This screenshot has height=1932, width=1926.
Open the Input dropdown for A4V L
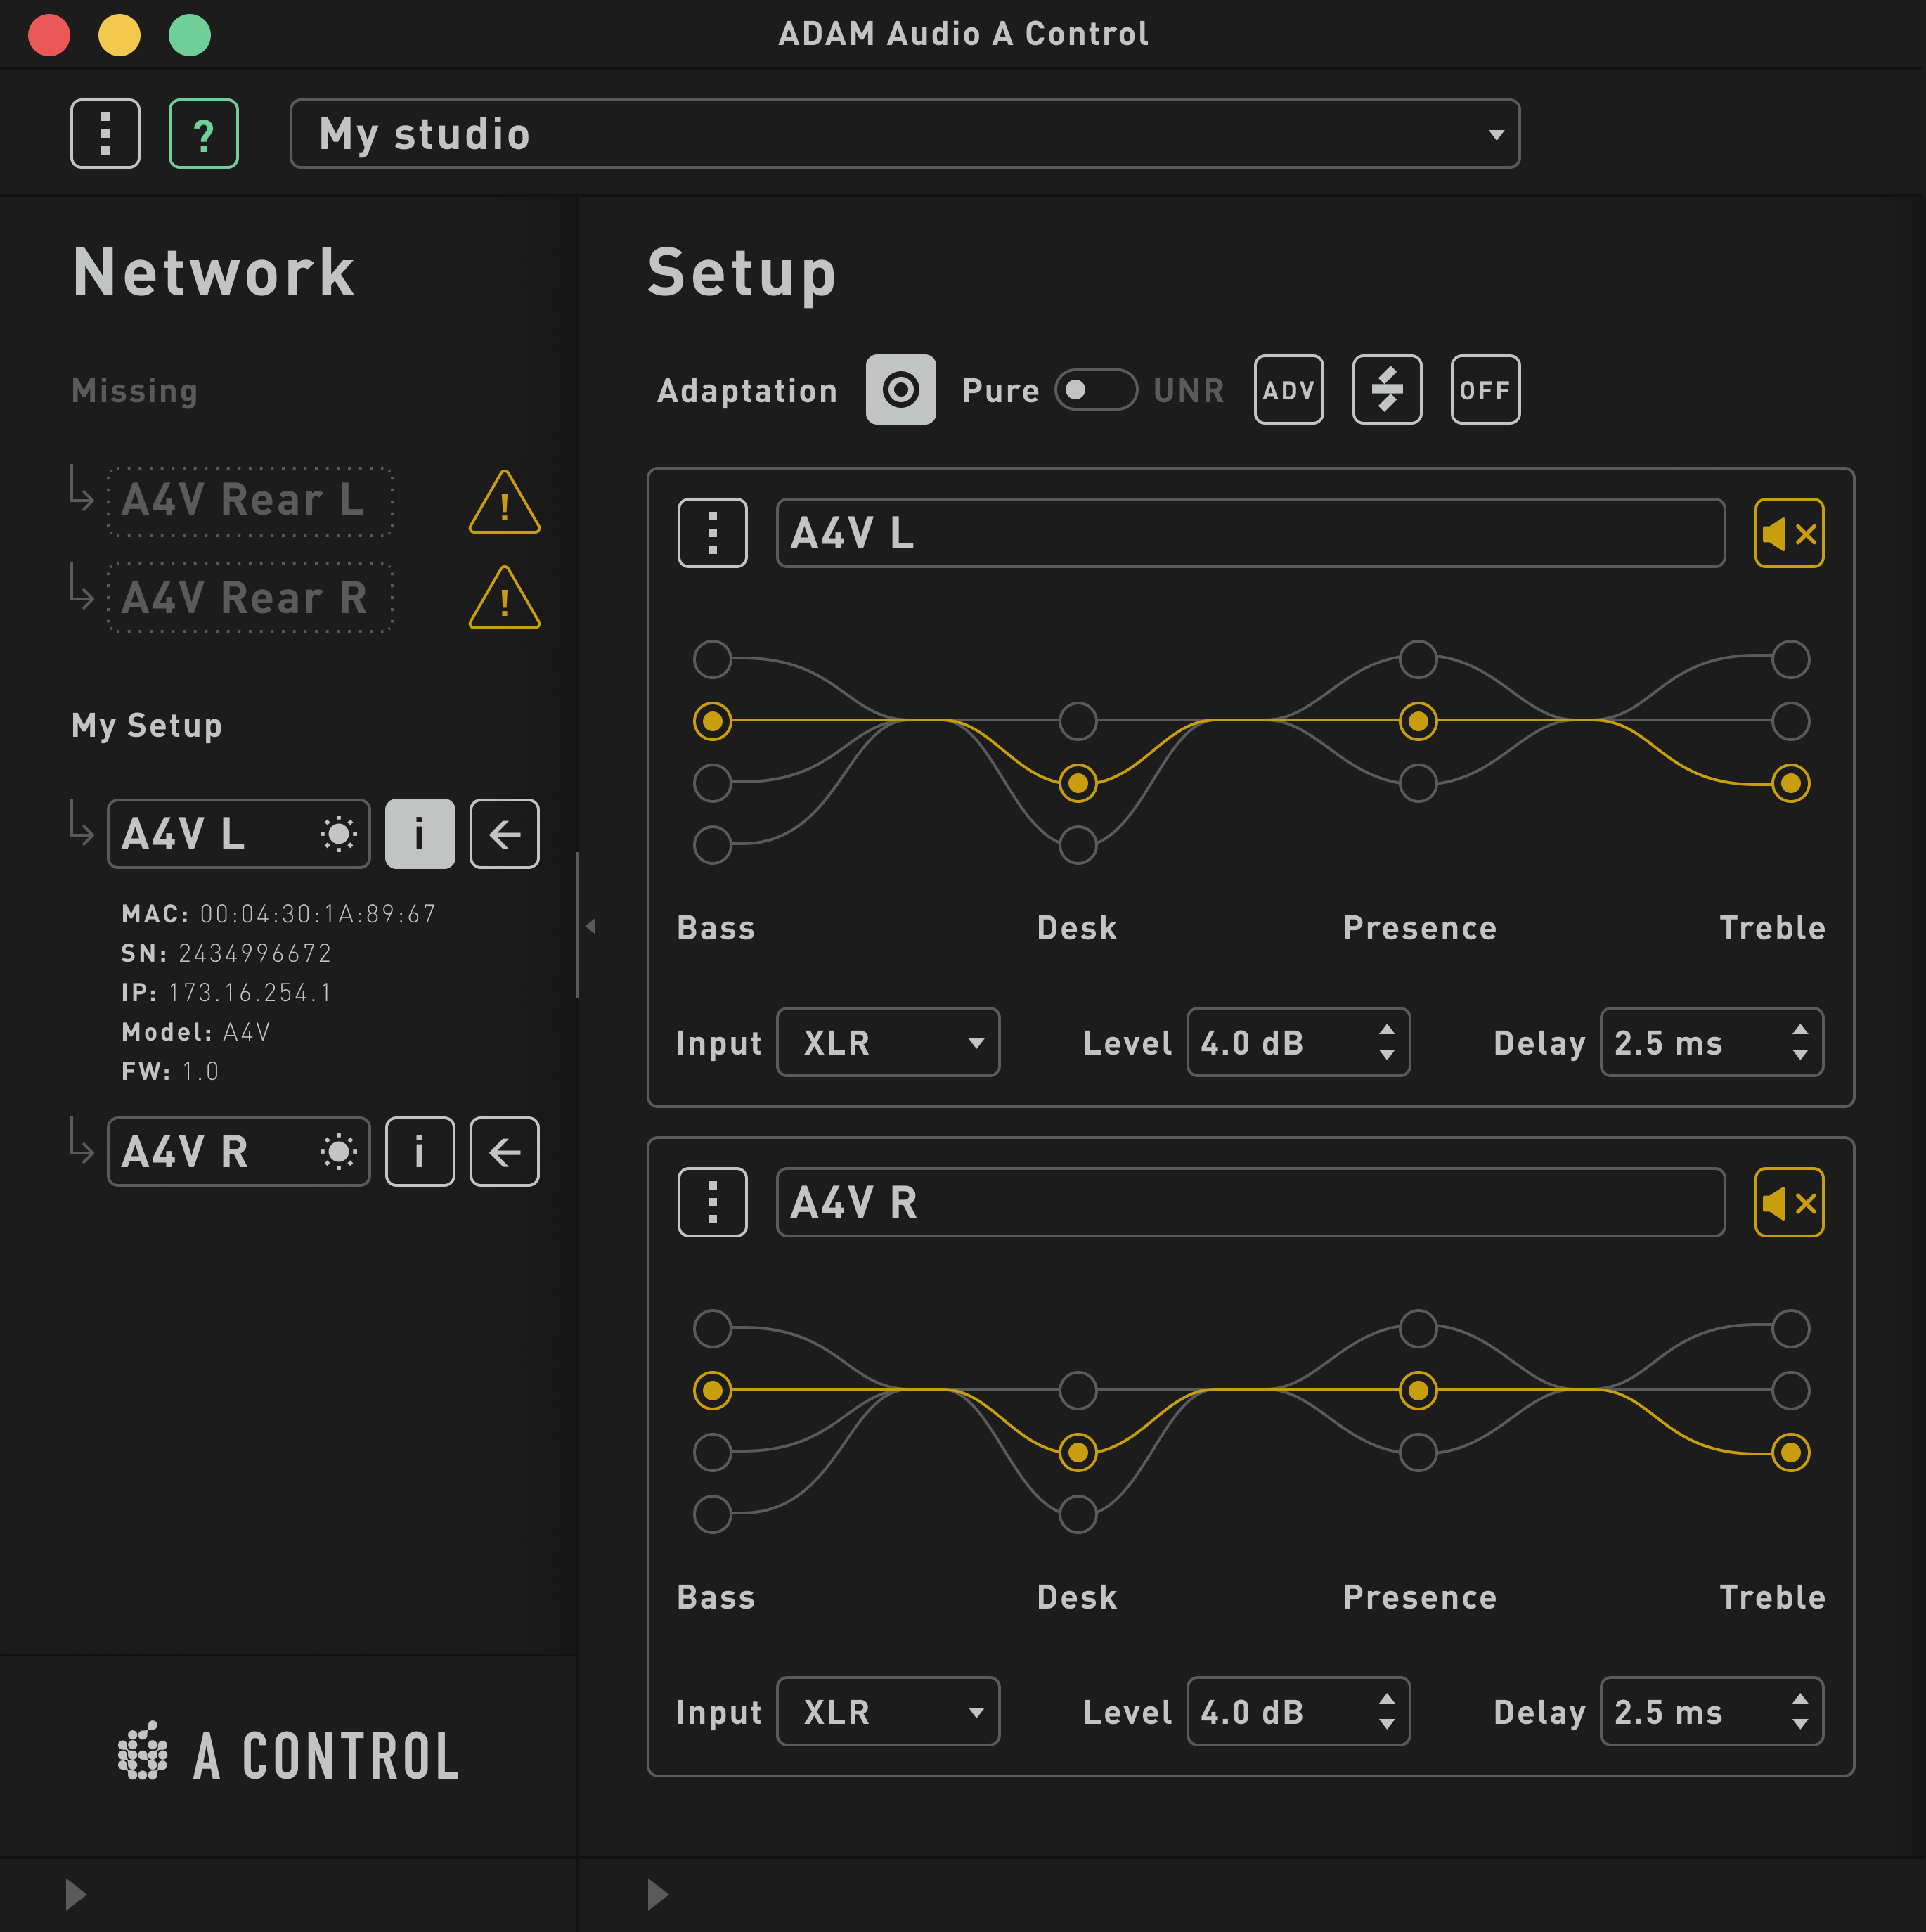[x=888, y=1042]
